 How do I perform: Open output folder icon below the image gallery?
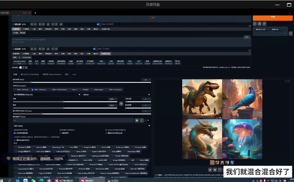pyautogui.click(x=210, y=170)
